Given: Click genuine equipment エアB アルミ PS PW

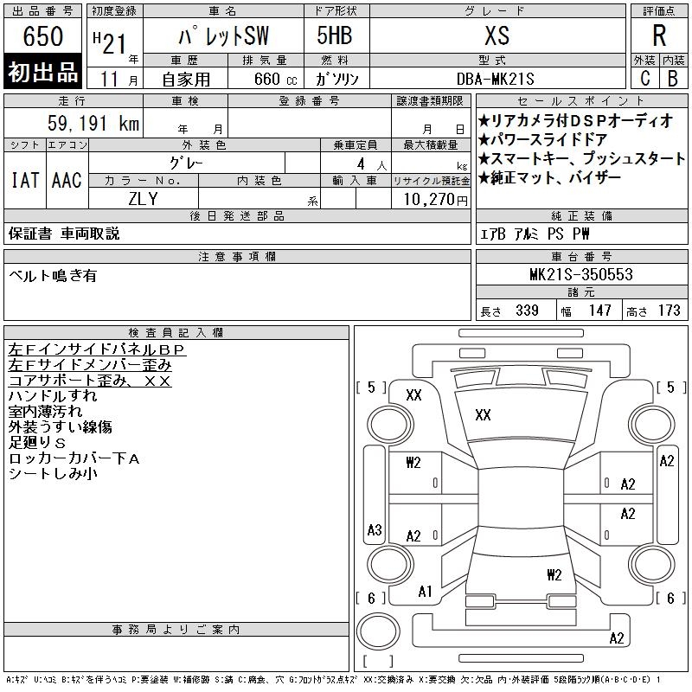Looking at the screenshot, I should point(535,234).
